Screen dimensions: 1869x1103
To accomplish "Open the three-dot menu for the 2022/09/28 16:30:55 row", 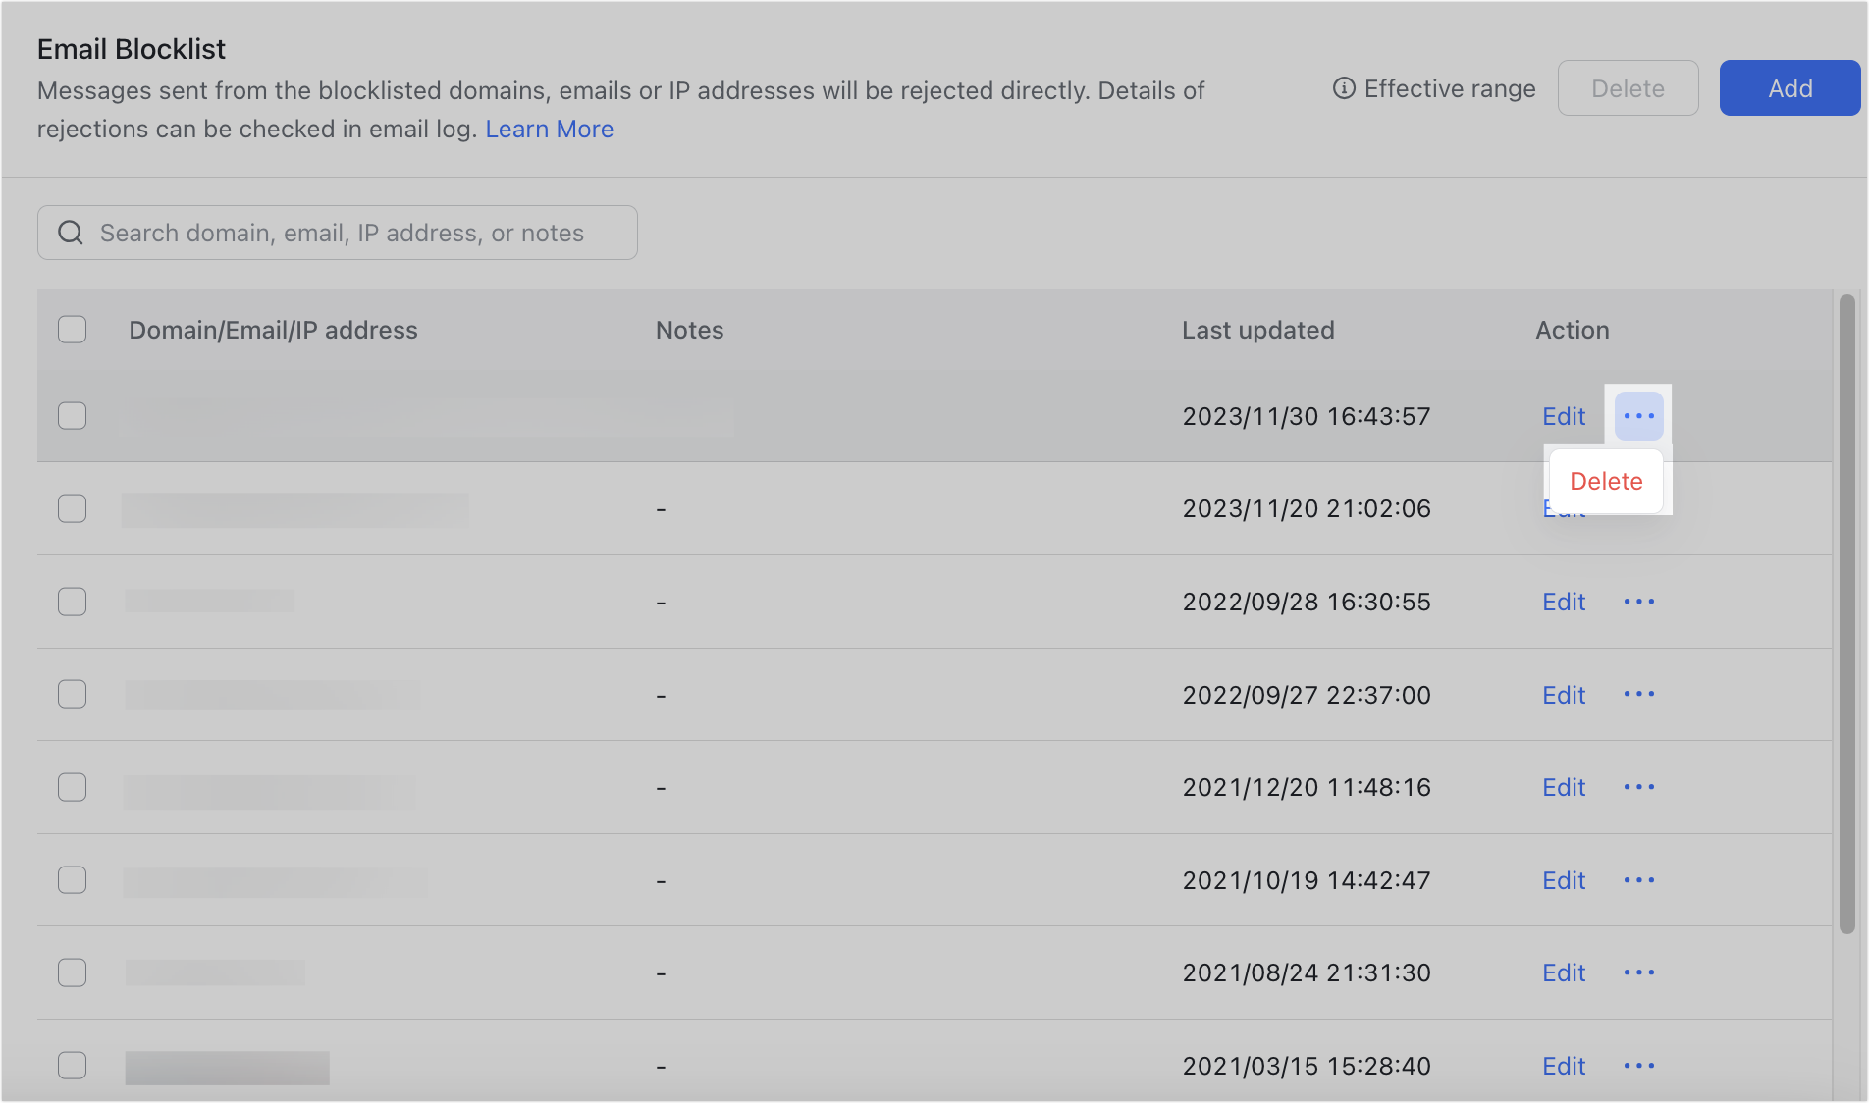I will pyautogui.click(x=1638, y=602).
